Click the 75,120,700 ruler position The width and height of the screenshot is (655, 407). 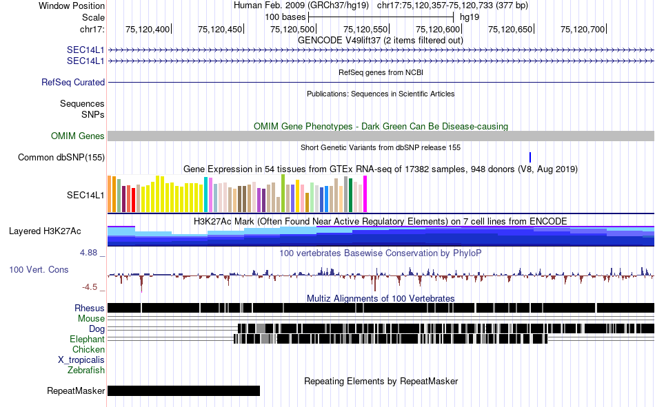[x=583, y=29]
